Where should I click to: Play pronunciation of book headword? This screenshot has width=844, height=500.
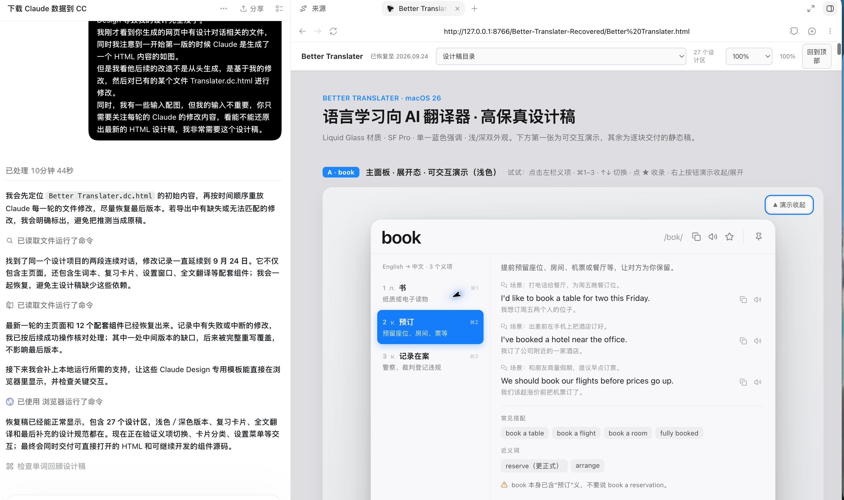(x=713, y=237)
